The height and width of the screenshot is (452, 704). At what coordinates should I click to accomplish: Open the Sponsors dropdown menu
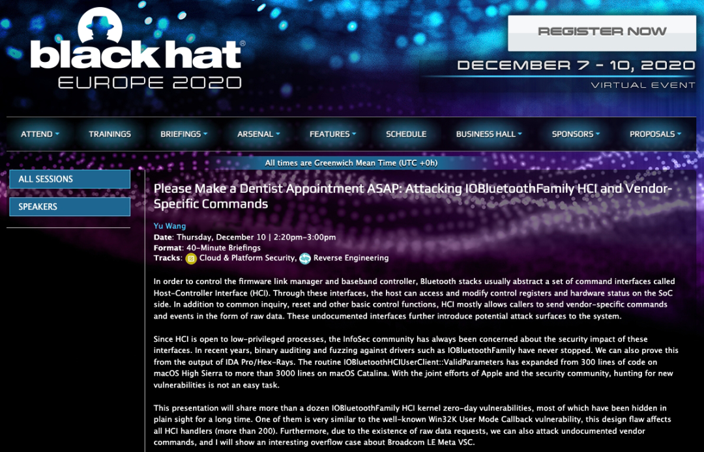pos(576,134)
